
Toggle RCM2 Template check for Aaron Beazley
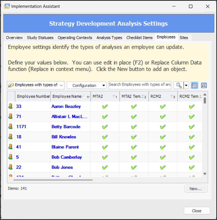192,106
